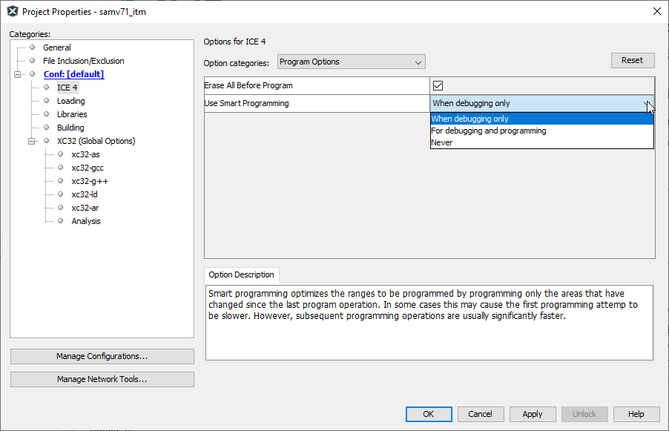Open the Libraries category
This screenshot has width=669, height=431.
[x=72, y=114]
